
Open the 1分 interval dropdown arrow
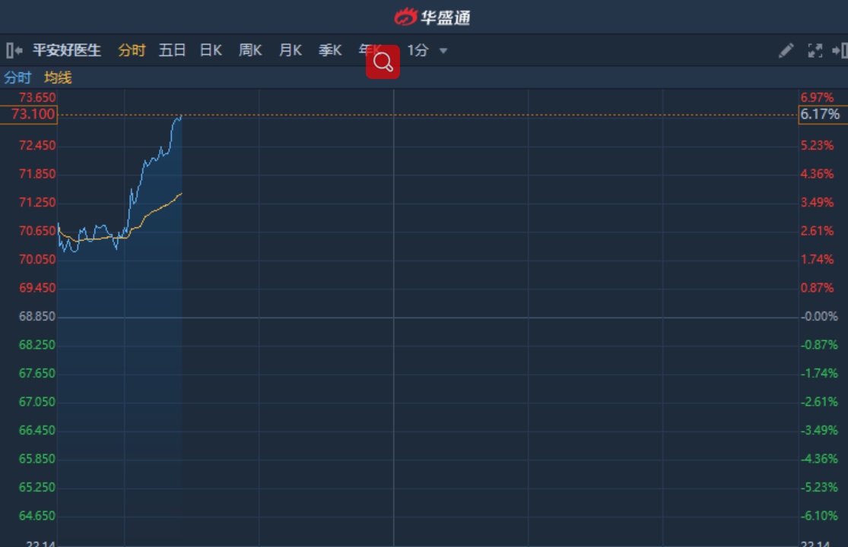point(443,51)
